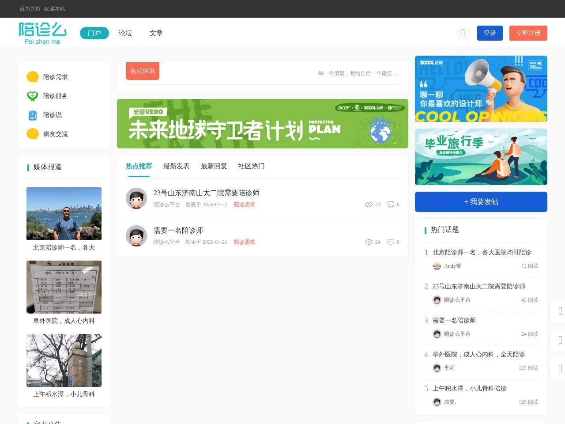Click the eye view icon next to count 43

point(369,204)
